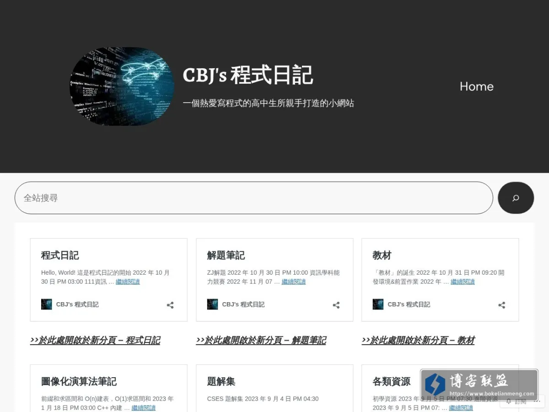549x412 pixels.
Task: Focus the 全站搜尋 search field
Action: (254, 198)
